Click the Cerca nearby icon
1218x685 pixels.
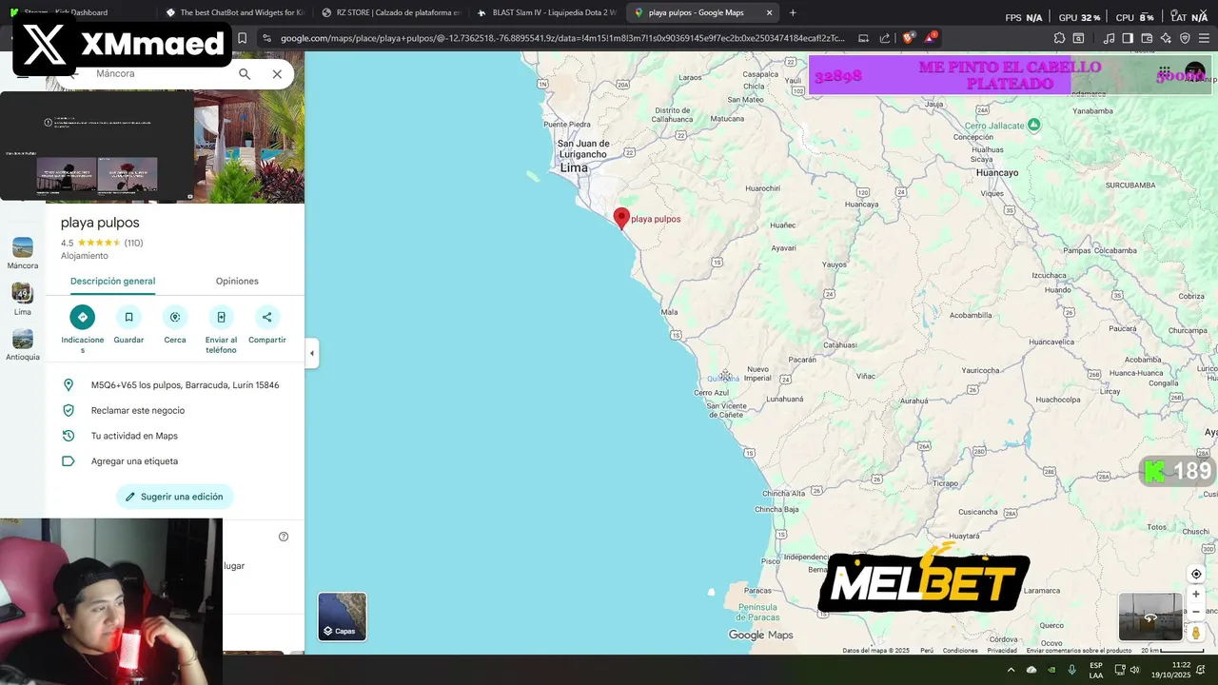(x=175, y=317)
